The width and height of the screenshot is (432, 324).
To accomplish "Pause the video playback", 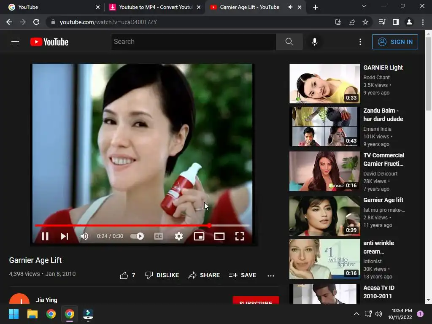I will click(45, 236).
